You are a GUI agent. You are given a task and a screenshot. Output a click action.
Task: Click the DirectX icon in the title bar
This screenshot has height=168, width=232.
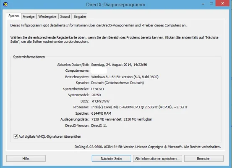click(x=5, y=4)
